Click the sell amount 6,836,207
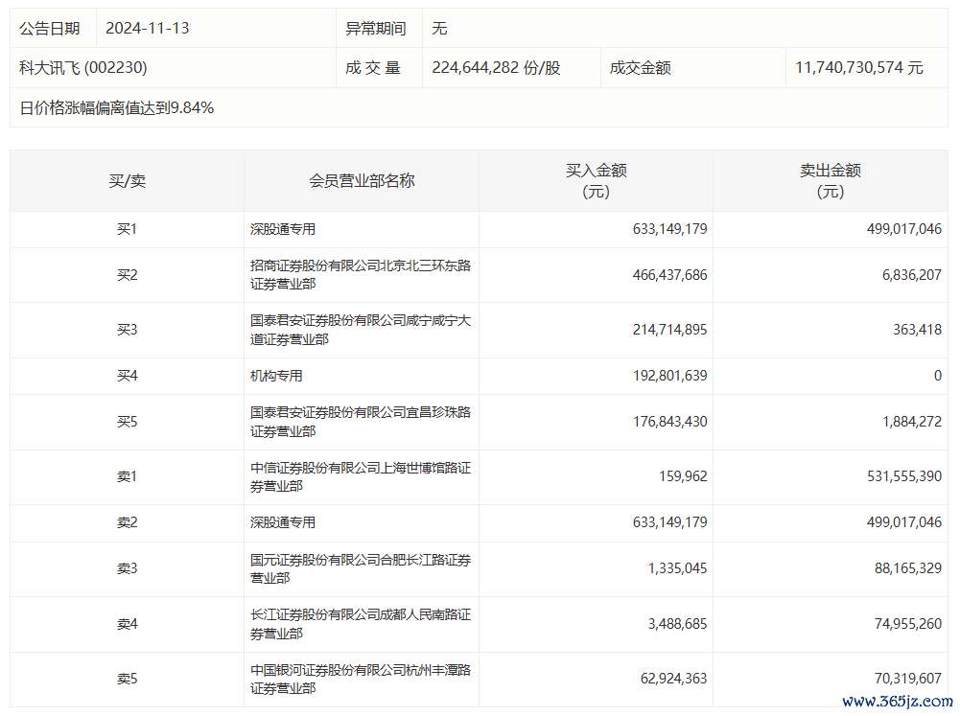Image resolution: width=960 pixels, height=716 pixels. point(912,275)
